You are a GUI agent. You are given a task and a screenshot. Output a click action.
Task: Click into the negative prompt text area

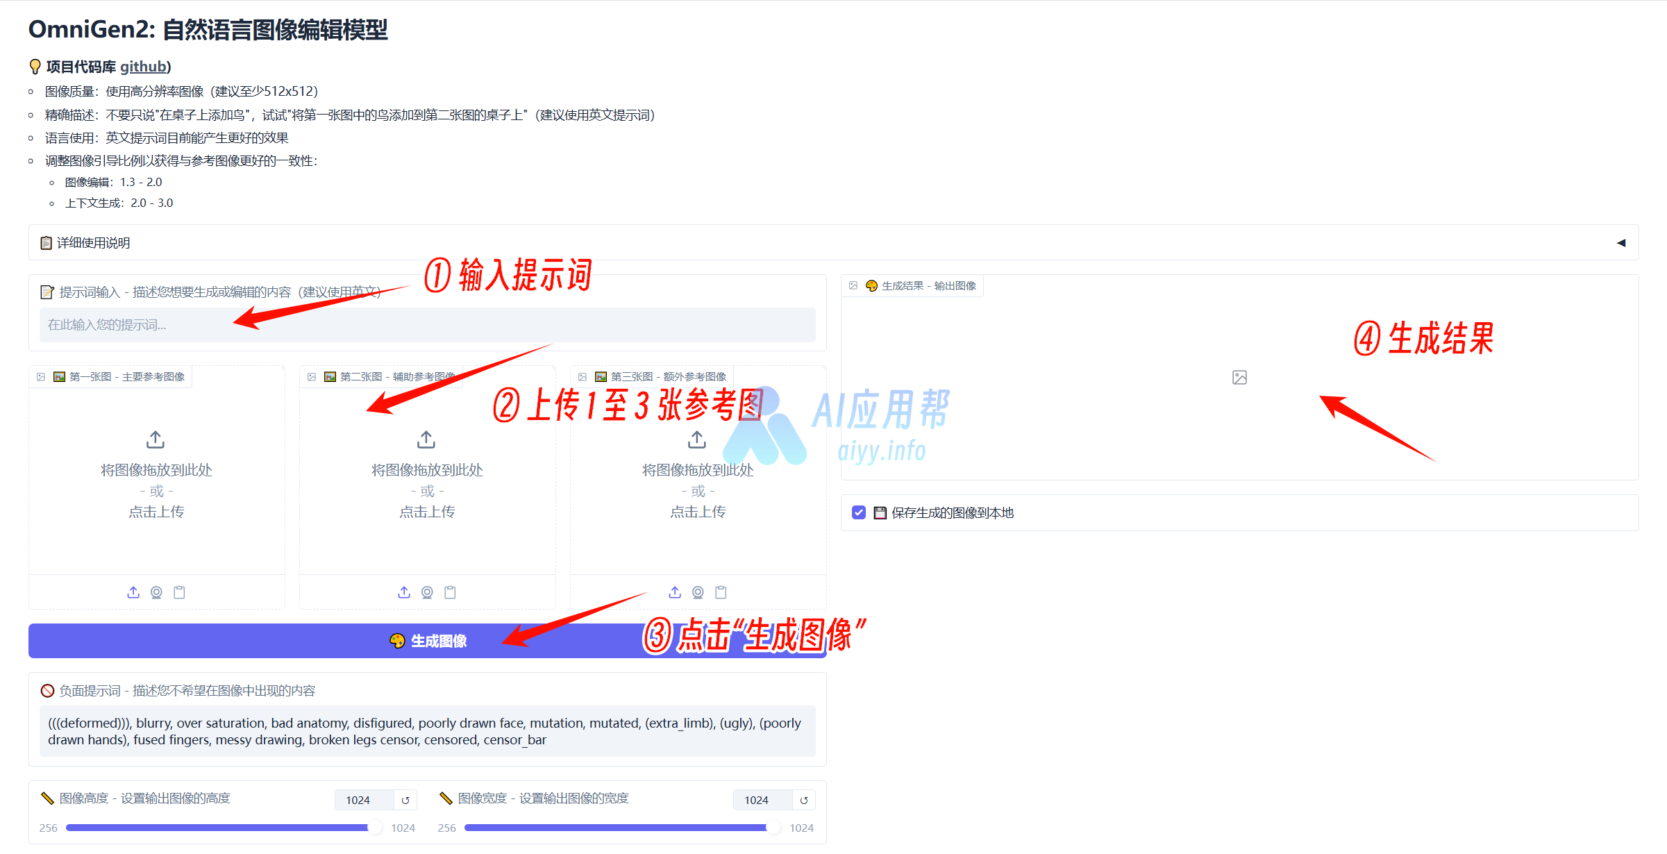[x=427, y=731]
